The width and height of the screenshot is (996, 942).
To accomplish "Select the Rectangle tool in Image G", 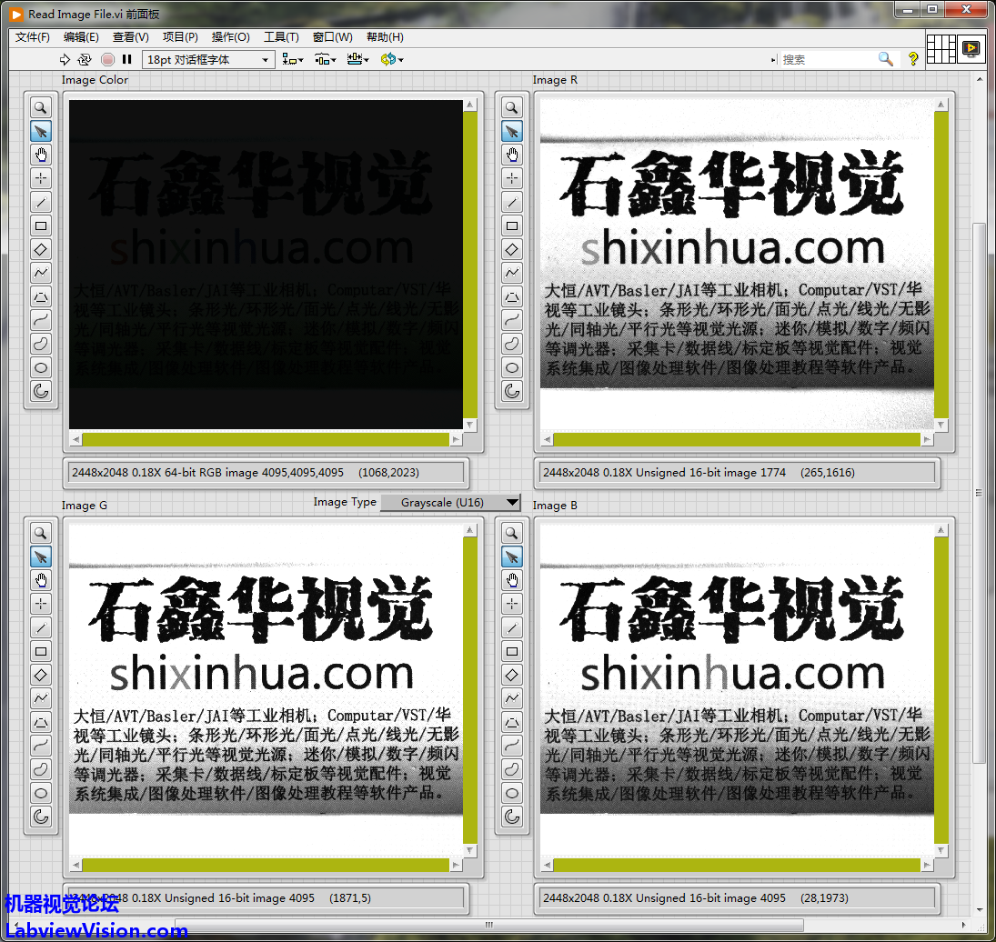I will coord(41,651).
